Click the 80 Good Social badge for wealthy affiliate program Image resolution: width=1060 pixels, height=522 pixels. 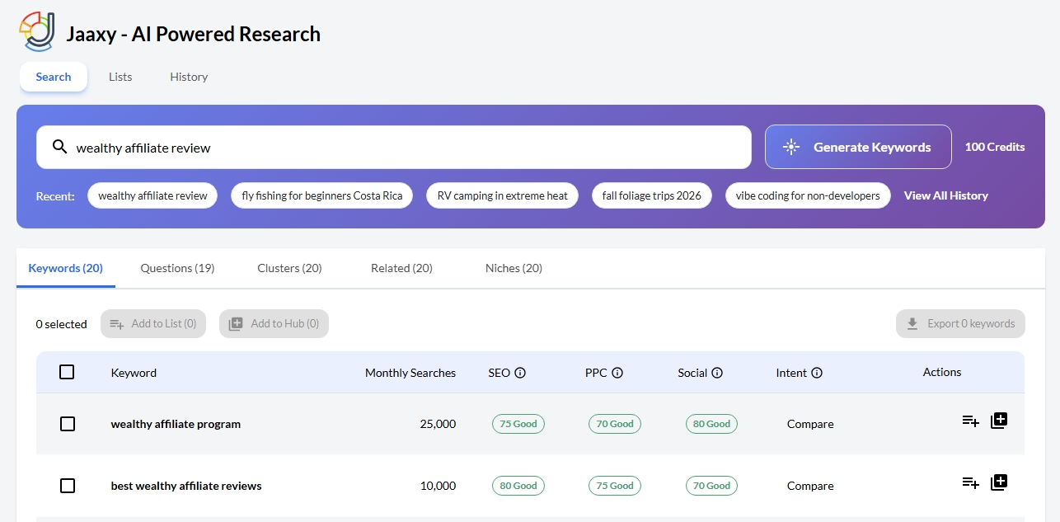pos(712,424)
